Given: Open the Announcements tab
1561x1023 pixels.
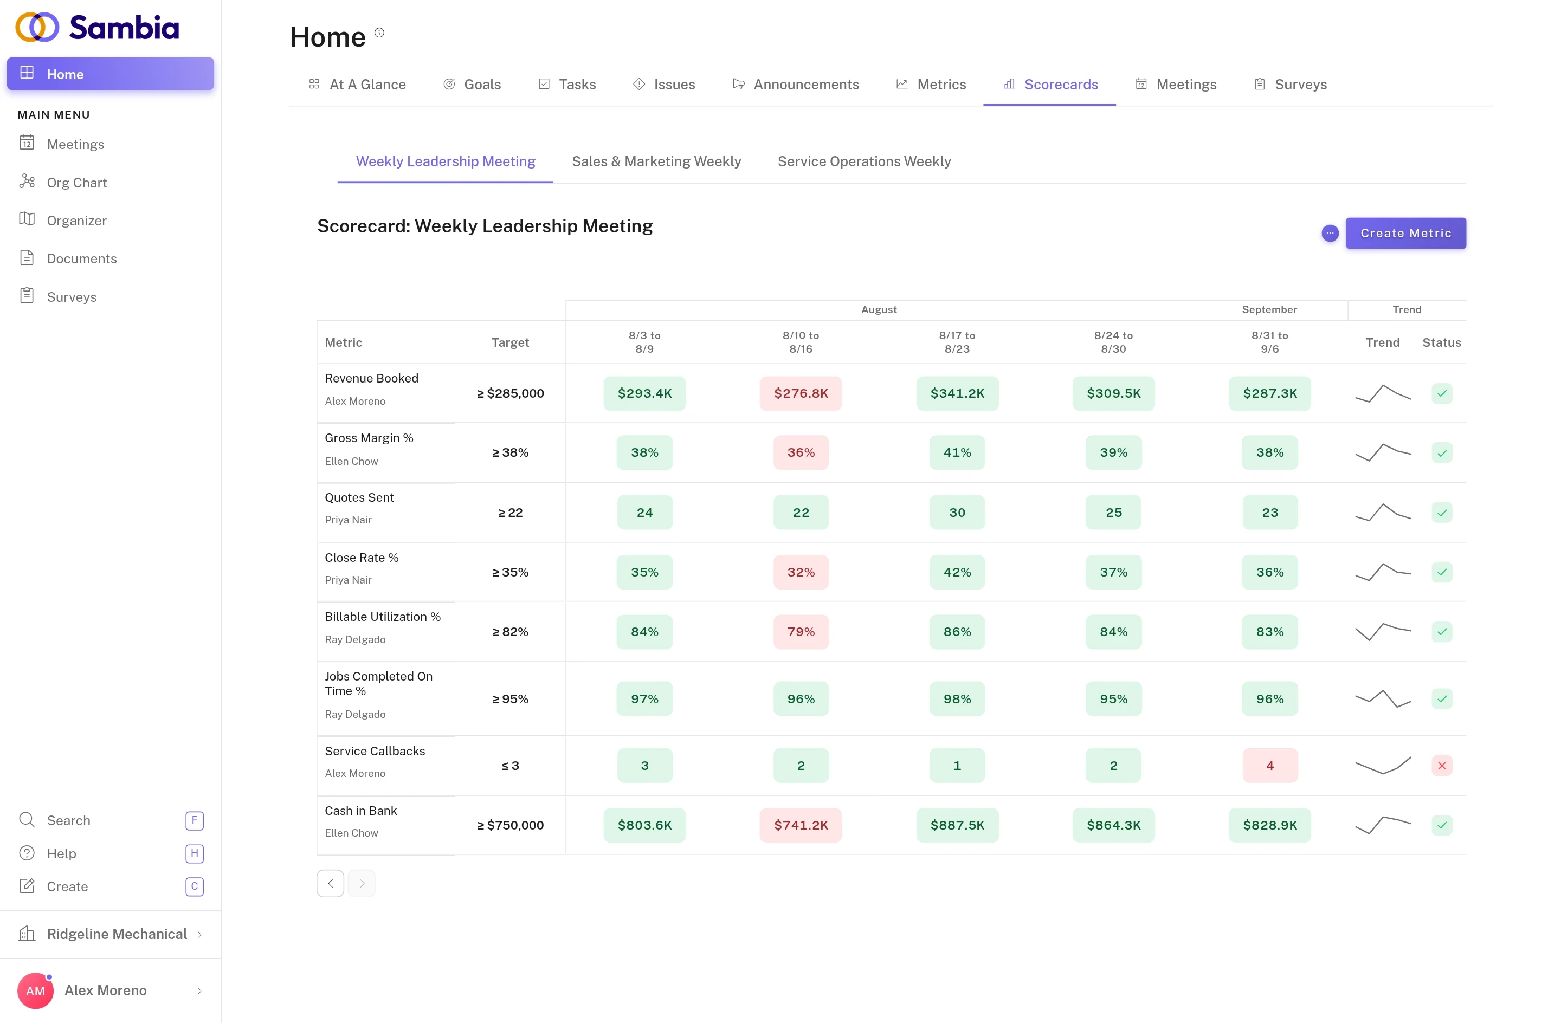Looking at the screenshot, I should [796, 85].
